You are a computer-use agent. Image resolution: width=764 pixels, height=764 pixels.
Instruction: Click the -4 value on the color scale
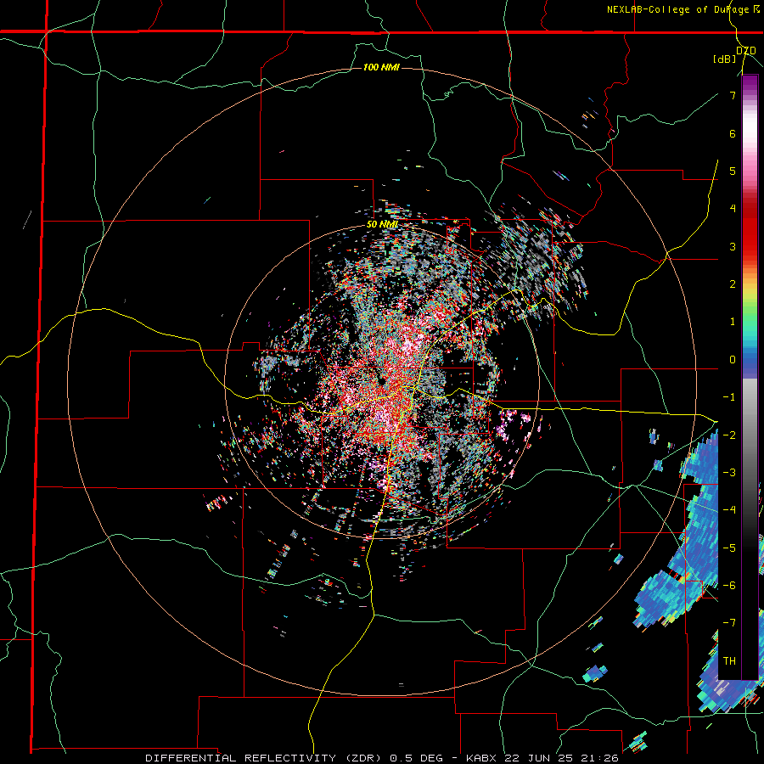tap(729, 509)
